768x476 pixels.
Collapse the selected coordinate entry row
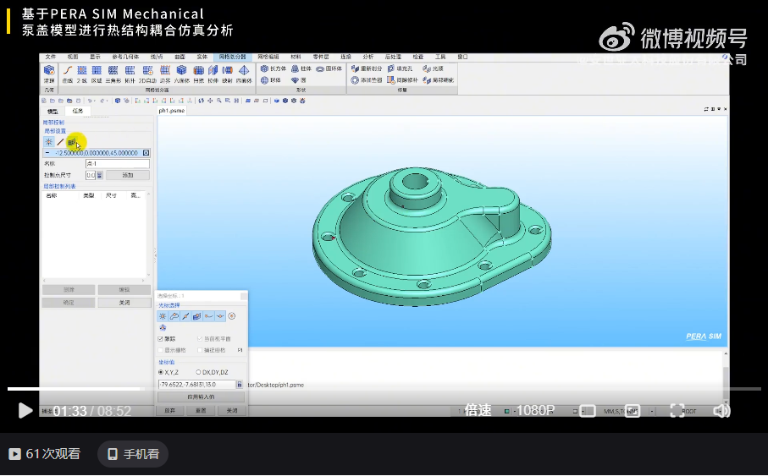coord(47,153)
